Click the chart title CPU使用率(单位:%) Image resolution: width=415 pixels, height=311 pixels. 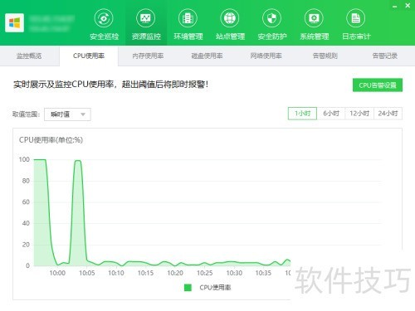51,140
